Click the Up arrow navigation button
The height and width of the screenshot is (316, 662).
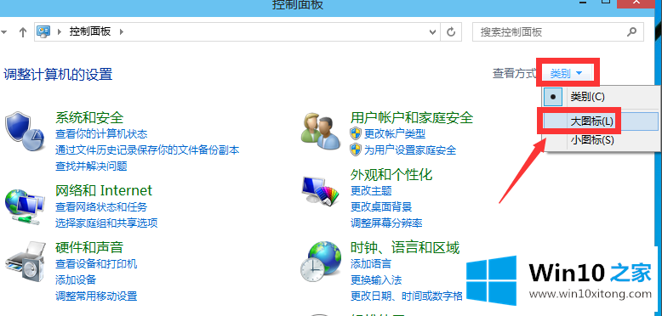23,32
